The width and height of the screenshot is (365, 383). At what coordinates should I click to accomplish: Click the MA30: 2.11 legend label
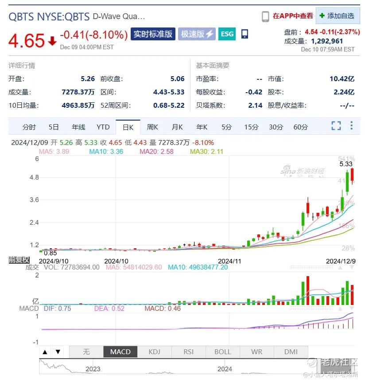pos(206,152)
